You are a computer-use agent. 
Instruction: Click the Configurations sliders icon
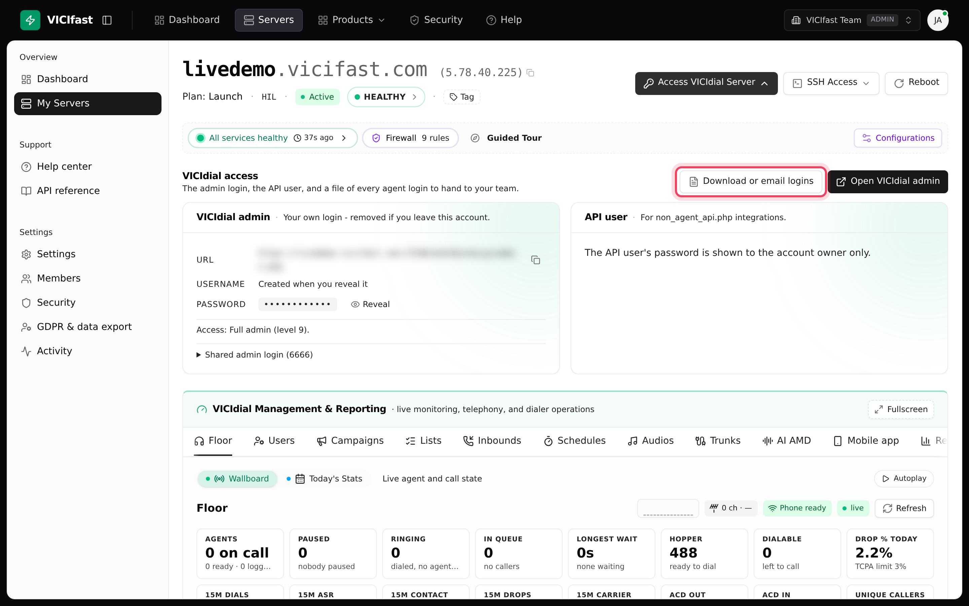pos(866,138)
